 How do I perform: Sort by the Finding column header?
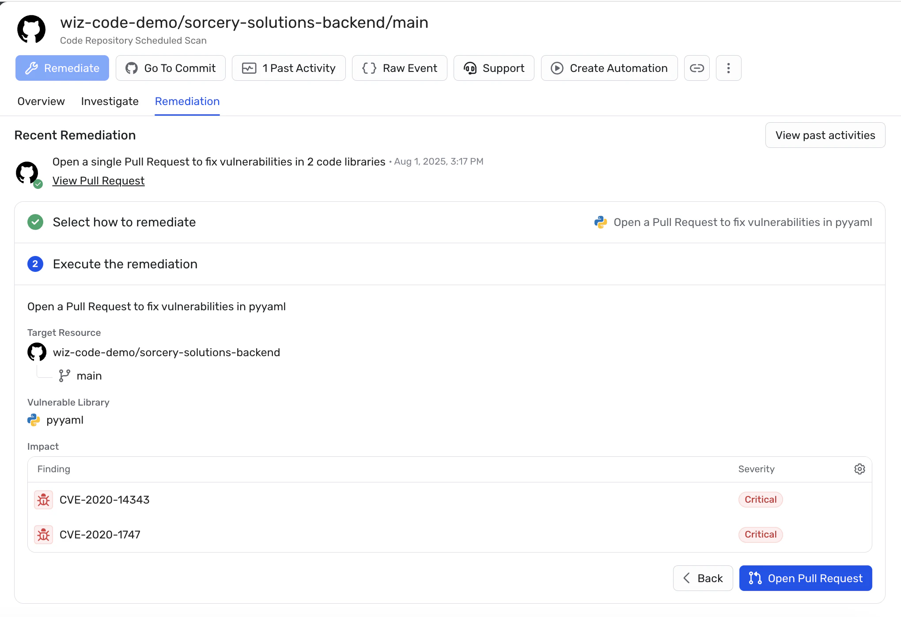(x=54, y=469)
